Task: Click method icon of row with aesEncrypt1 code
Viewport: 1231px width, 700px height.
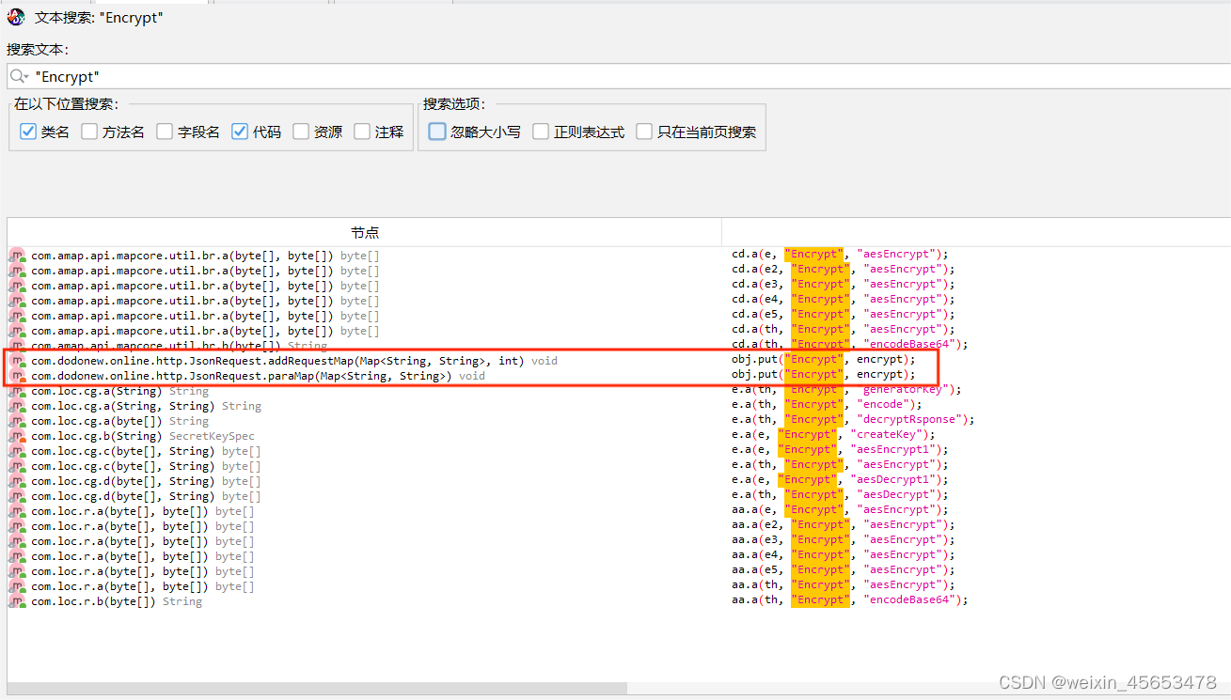Action: coord(18,451)
